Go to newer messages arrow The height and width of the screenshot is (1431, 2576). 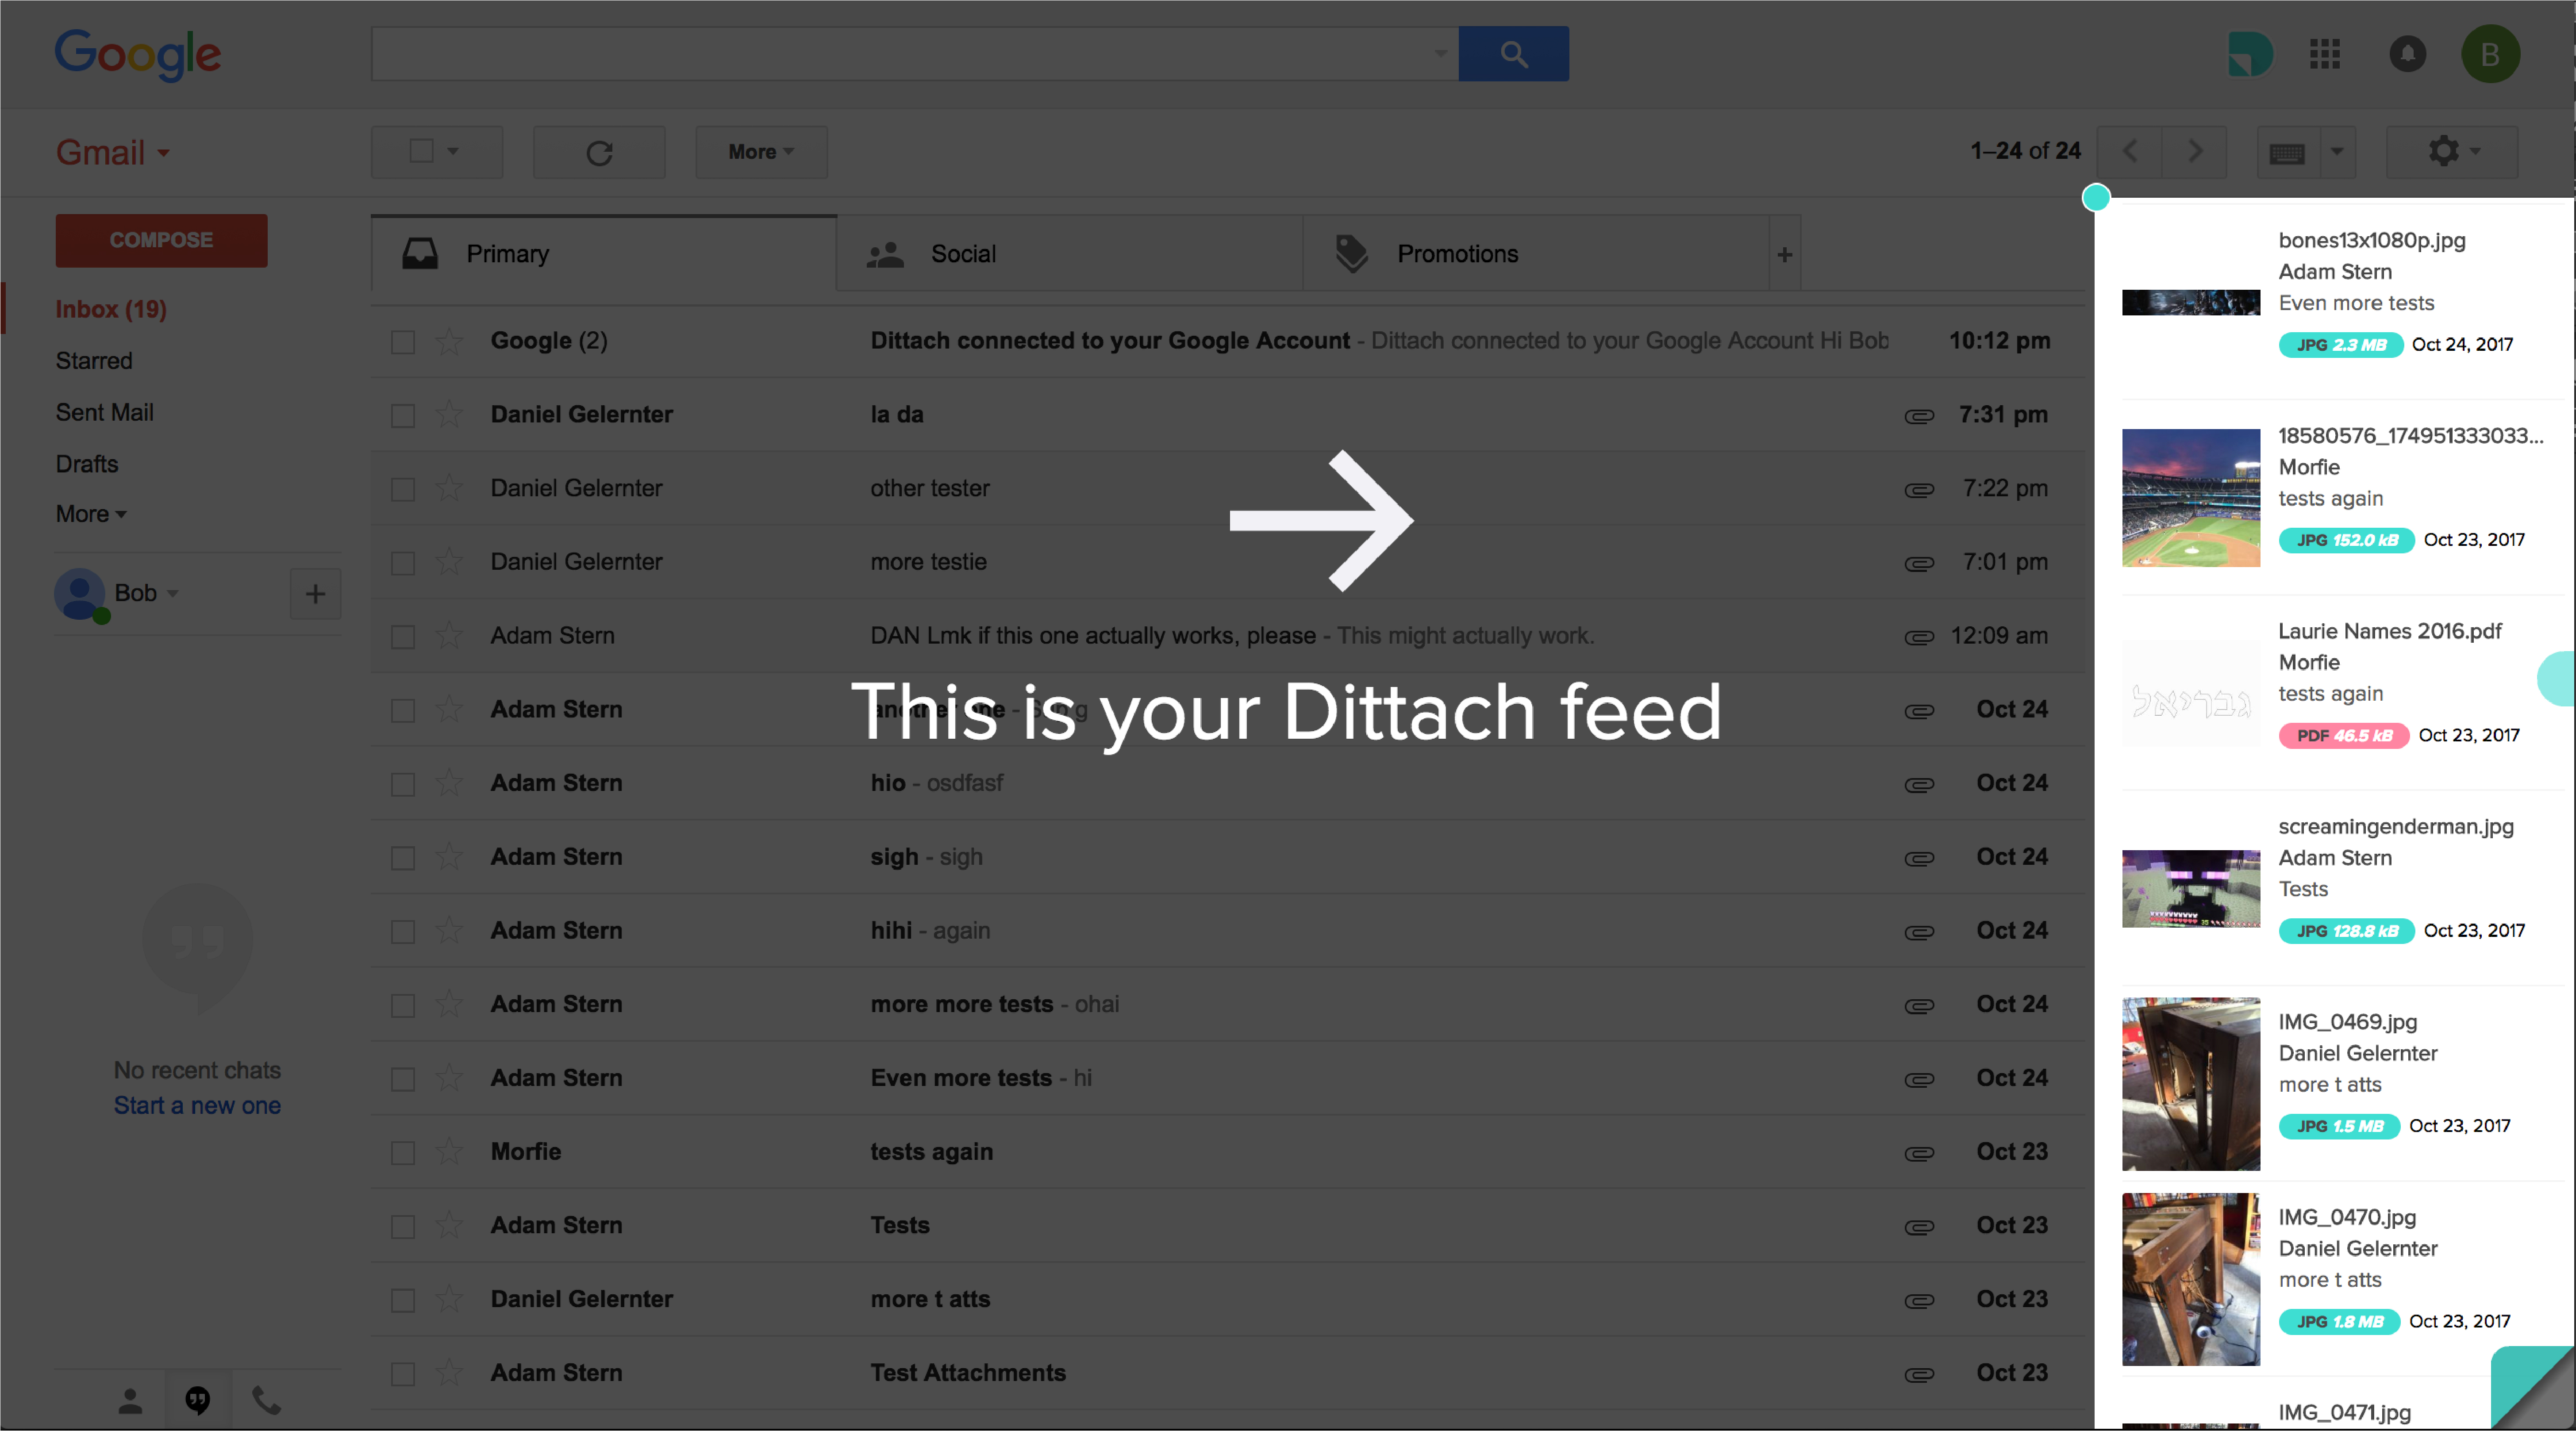coord(2130,152)
